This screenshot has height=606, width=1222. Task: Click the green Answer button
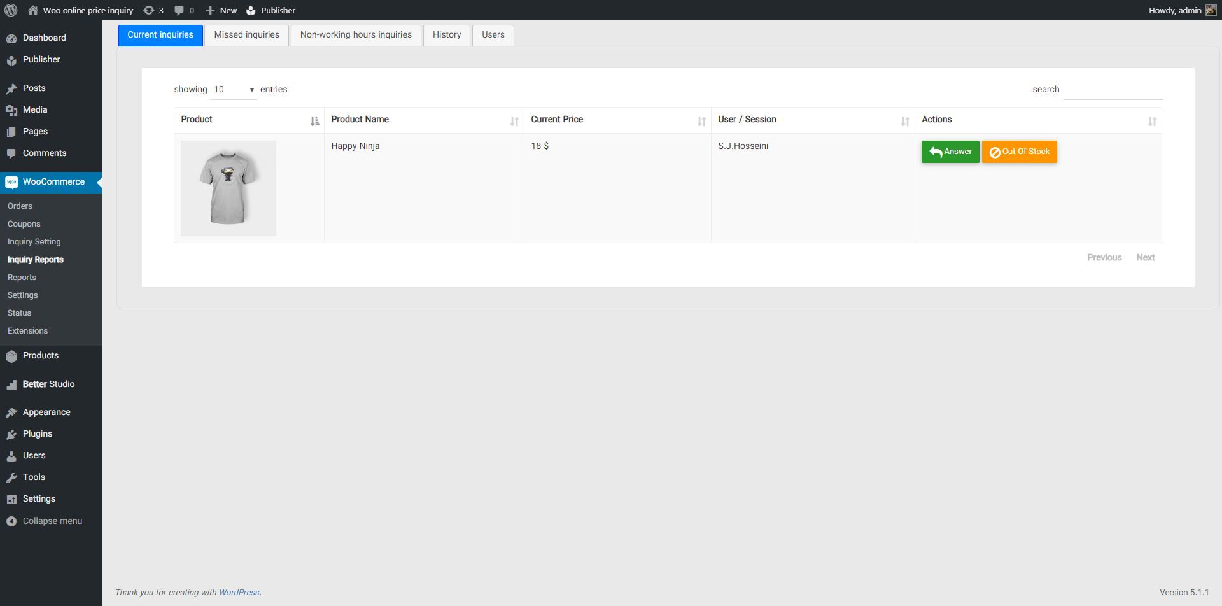point(950,151)
